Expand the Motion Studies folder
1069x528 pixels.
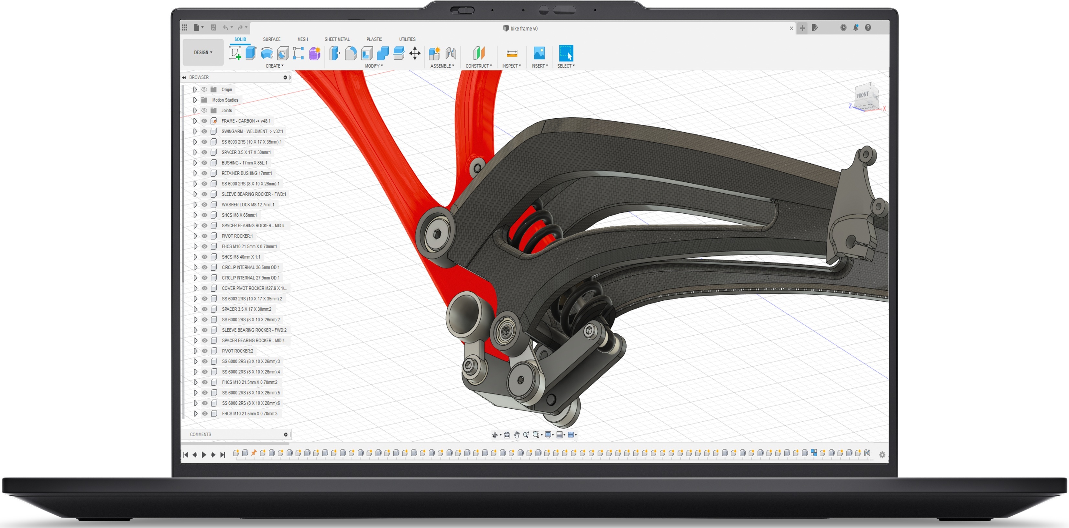coord(195,100)
